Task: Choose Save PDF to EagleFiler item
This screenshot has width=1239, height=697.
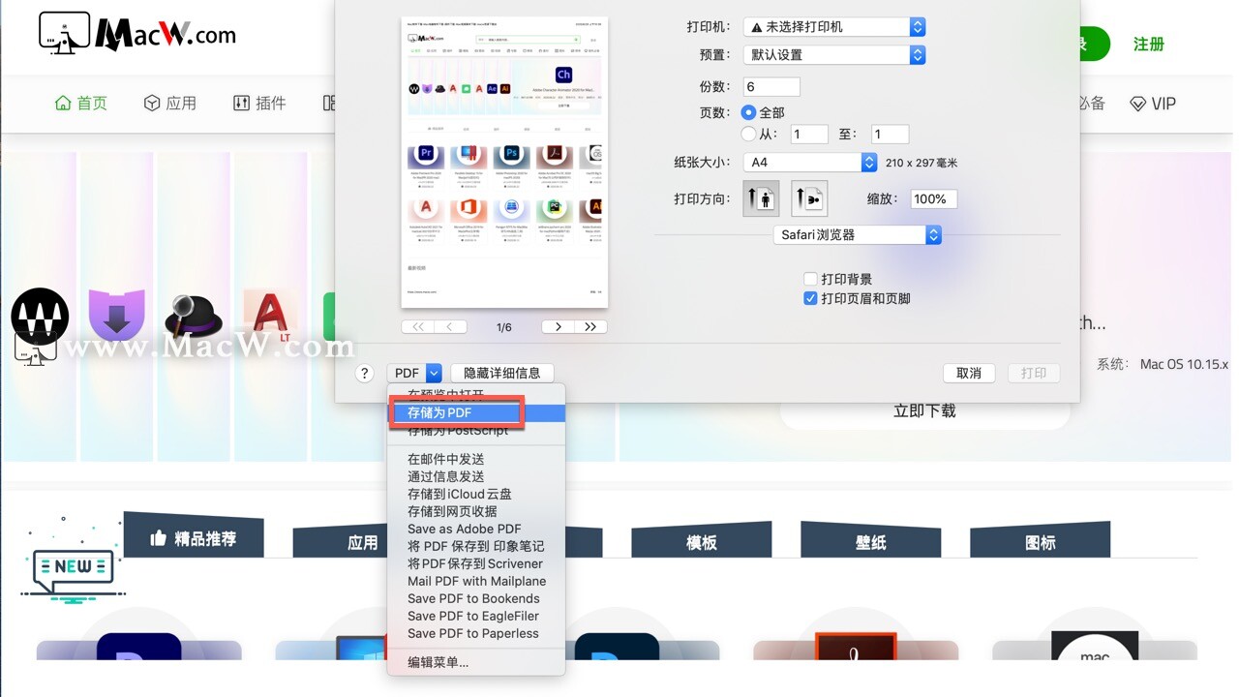Action: (x=476, y=616)
